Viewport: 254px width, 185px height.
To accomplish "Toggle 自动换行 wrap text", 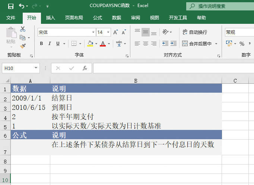I will pos(195,32).
